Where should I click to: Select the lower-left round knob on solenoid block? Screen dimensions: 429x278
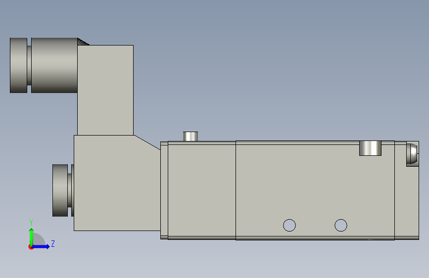tap(60, 190)
